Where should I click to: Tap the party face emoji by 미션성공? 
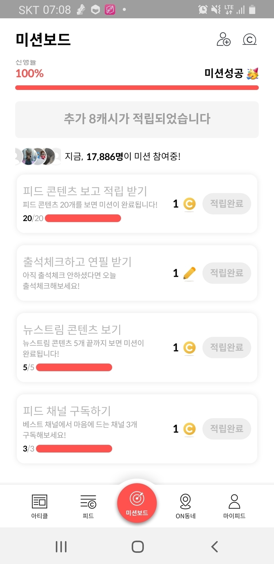[x=253, y=73]
